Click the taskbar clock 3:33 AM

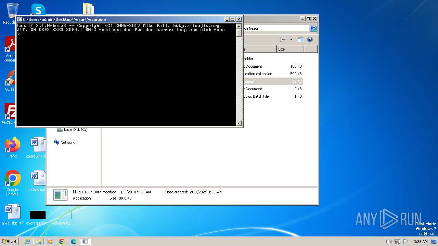421,242
